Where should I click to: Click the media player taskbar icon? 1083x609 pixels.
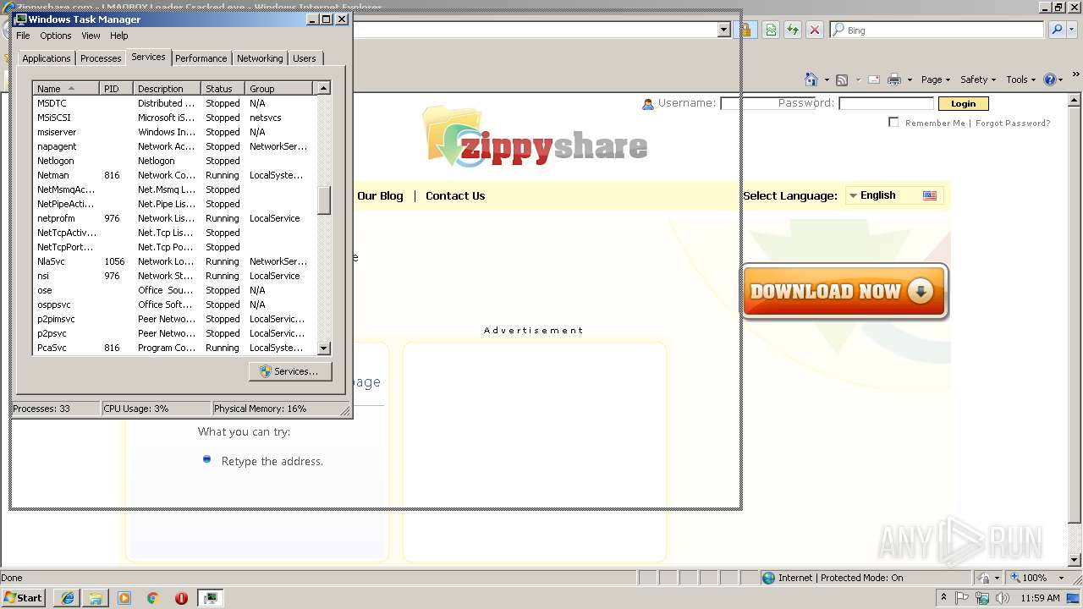(x=124, y=598)
